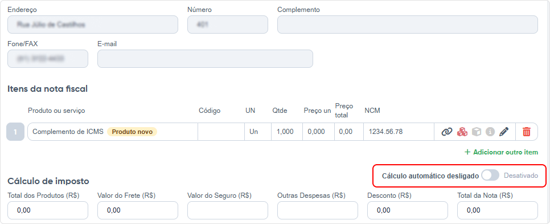550x224 pixels.
Task: Click the Valor do Seguro field
Action: [x=228, y=210]
